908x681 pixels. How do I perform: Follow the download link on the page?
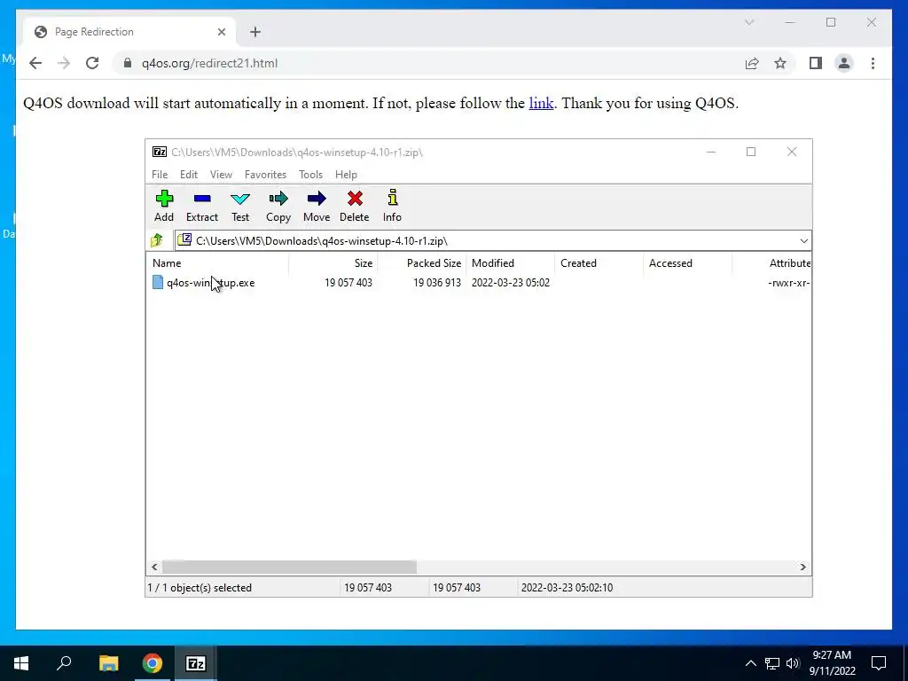[541, 103]
